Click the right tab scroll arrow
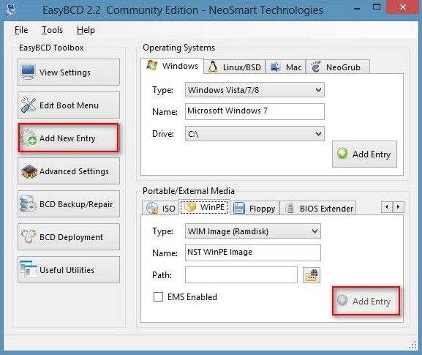This screenshot has width=422, height=355. click(x=399, y=207)
